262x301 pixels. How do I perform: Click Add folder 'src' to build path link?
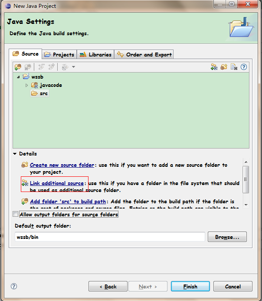(x=68, y=202)
